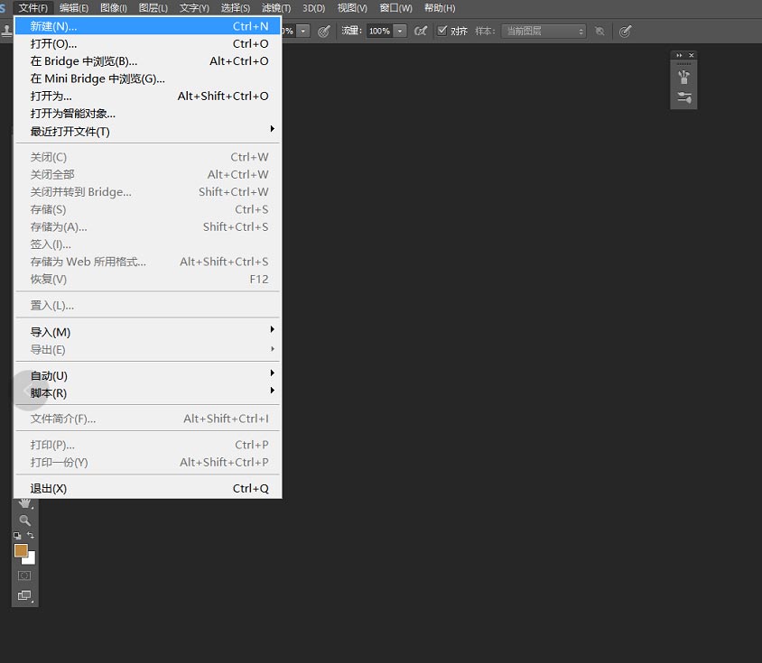Click the greyed 存储为 Web 所用格式... entry
Viewport: 762px width, 663px height.
tap(148, 262)
